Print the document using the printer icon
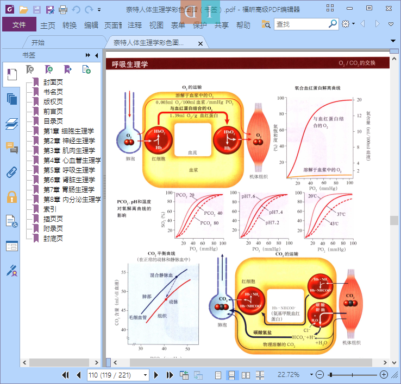401x384 pixels. 63,10
